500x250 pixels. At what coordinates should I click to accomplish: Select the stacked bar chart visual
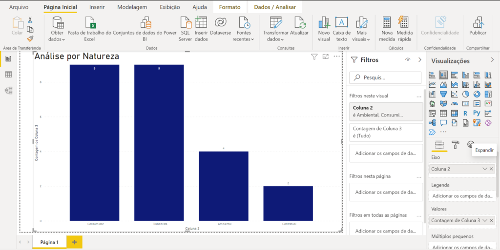point(432,75)
